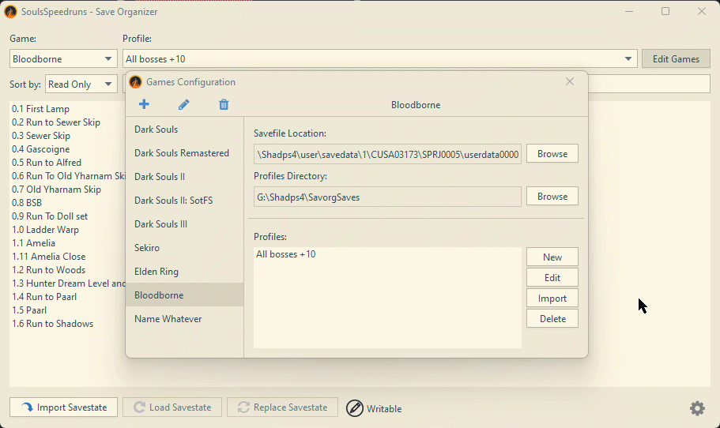This screenshot has height=428, width=720.
Task: Select Elden Ring in the games list
Action: [156, 272]
